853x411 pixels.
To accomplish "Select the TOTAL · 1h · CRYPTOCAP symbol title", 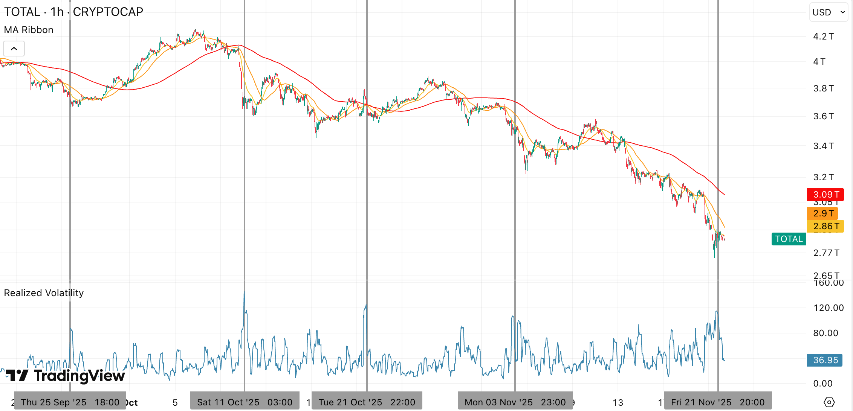I will pos(73,12).
